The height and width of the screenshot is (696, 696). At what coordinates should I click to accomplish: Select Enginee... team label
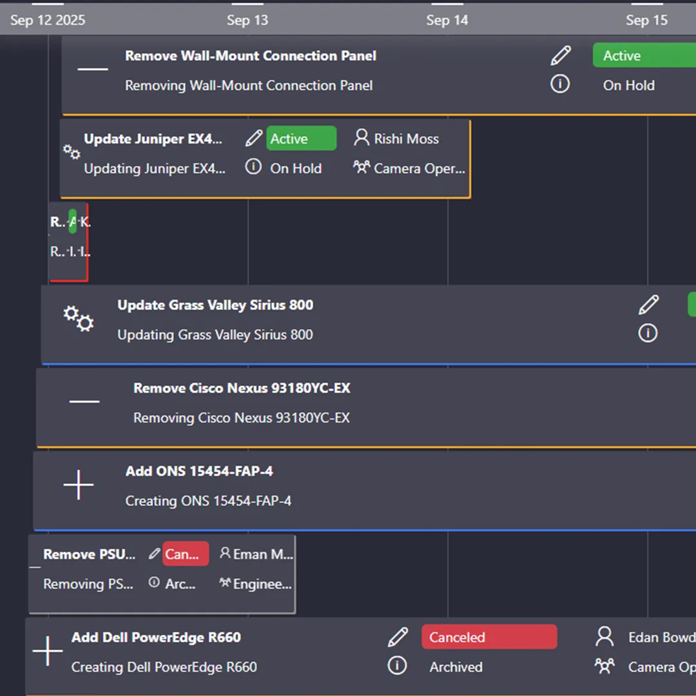point(262,584)
